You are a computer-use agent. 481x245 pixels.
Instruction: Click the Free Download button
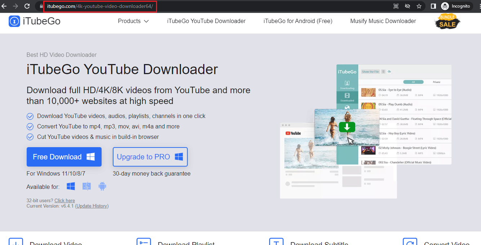click(x=64, y=157)
